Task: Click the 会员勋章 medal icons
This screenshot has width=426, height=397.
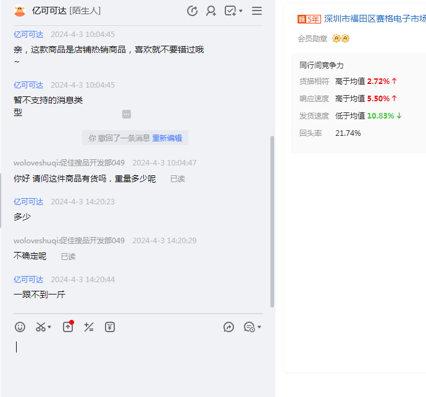Action: [x=341, y=38]
